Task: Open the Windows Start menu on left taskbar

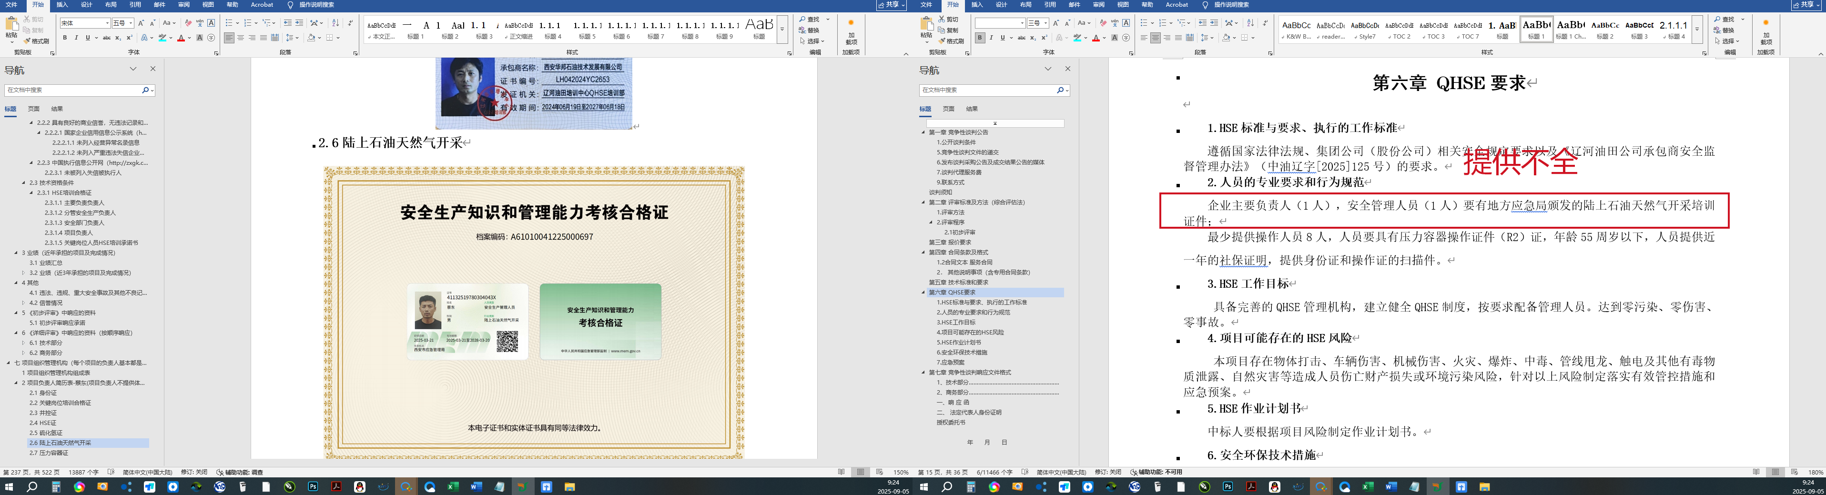Action: point(9,486)
